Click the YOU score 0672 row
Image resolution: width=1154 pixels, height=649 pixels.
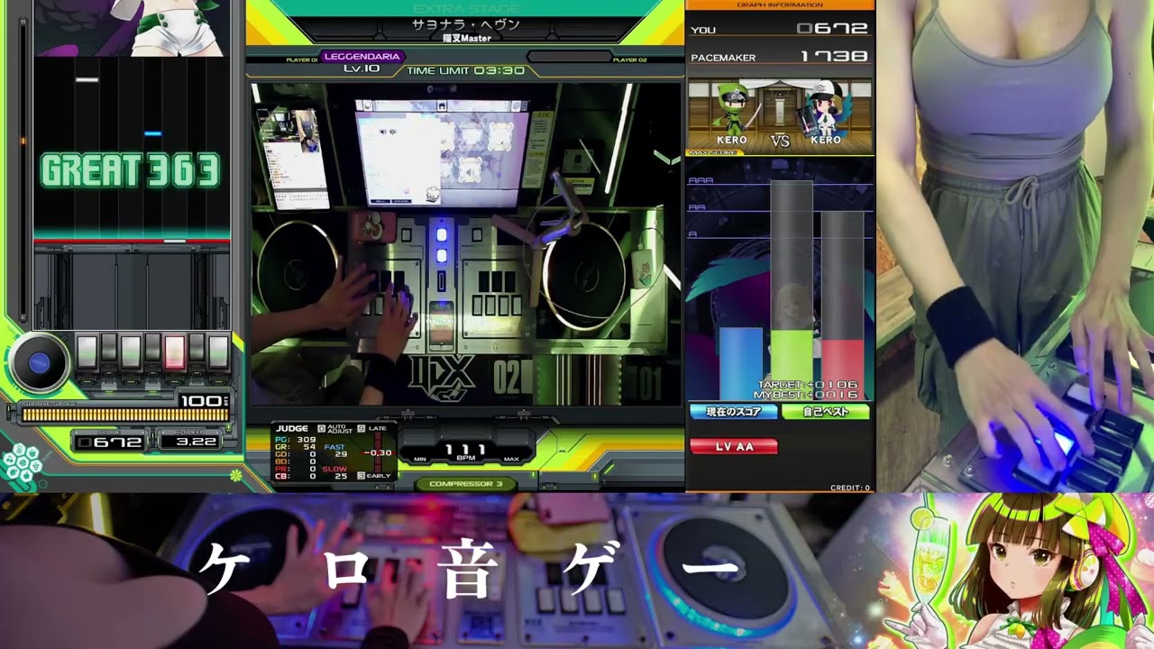tap(780, 29)
